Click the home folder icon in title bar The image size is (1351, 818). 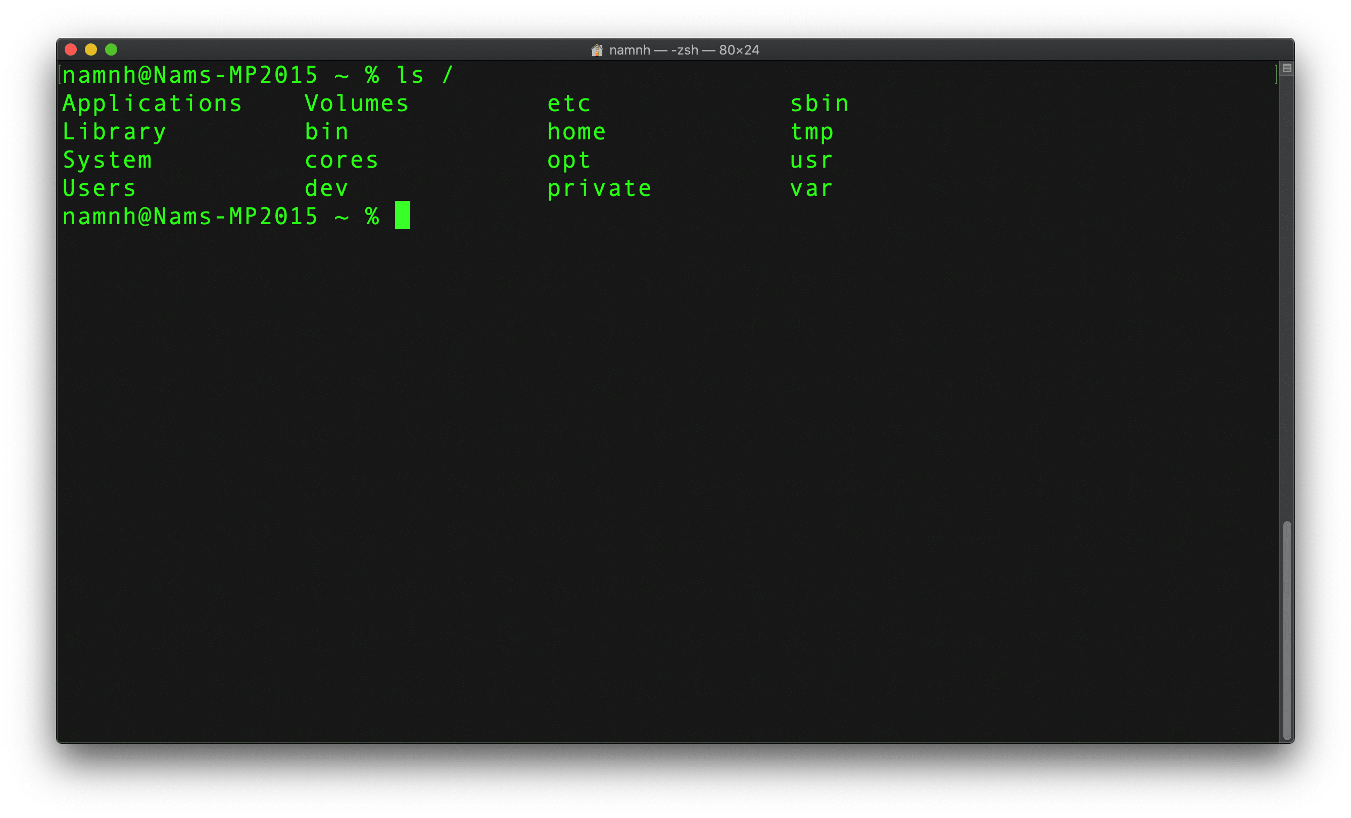[597, 50]
